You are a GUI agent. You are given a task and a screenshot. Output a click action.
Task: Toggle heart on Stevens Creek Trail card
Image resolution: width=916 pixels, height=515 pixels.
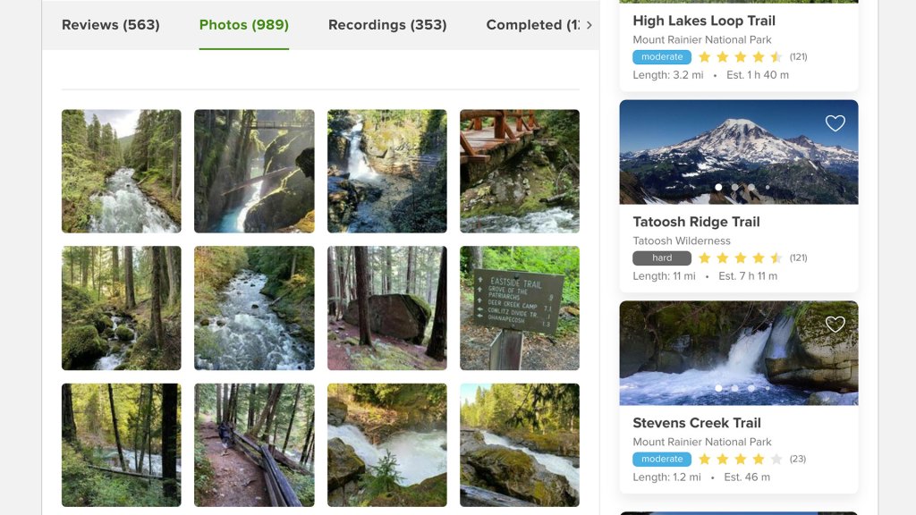tap(835, 325)
